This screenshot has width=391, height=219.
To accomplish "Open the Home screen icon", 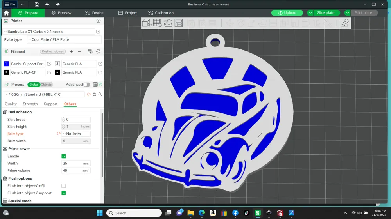I will [7, 13].
